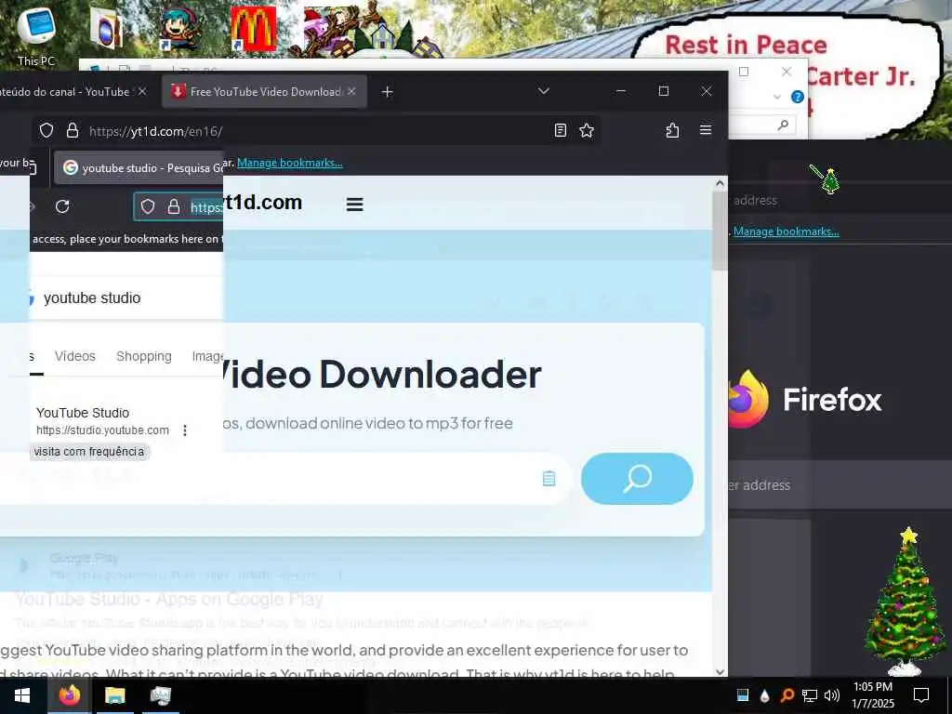Open the Firefox application menu
This screenshot has height=714, width=952.
706,130
